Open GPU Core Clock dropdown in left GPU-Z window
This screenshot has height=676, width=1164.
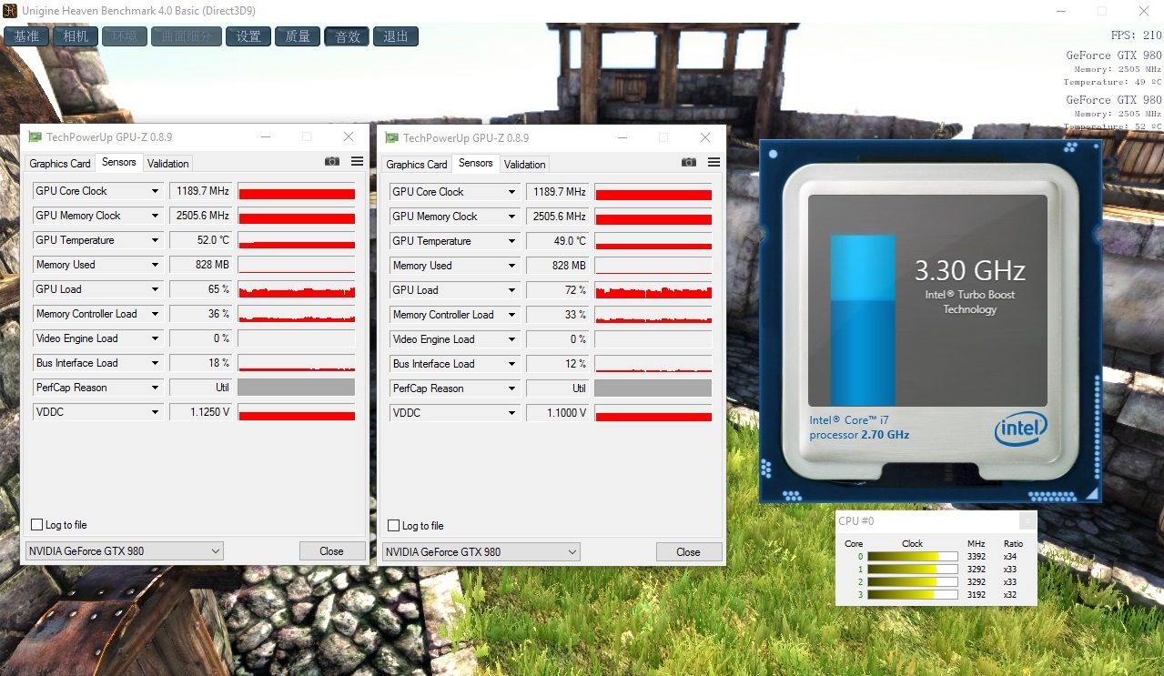(156, 191)
